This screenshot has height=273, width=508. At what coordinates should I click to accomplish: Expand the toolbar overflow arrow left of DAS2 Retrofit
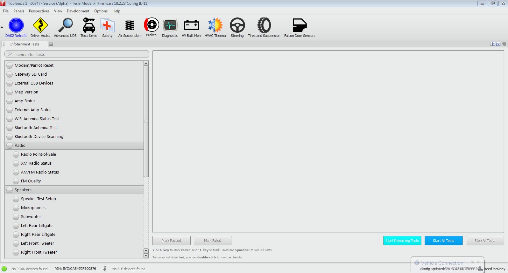[2, 27]
